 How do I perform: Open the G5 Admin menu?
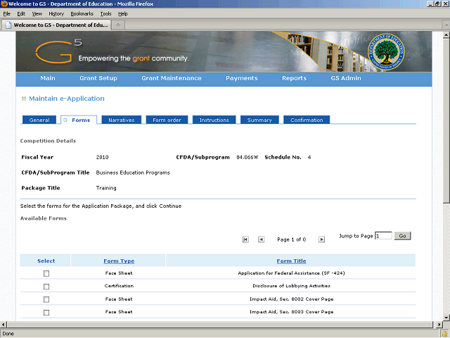[346, 78]
